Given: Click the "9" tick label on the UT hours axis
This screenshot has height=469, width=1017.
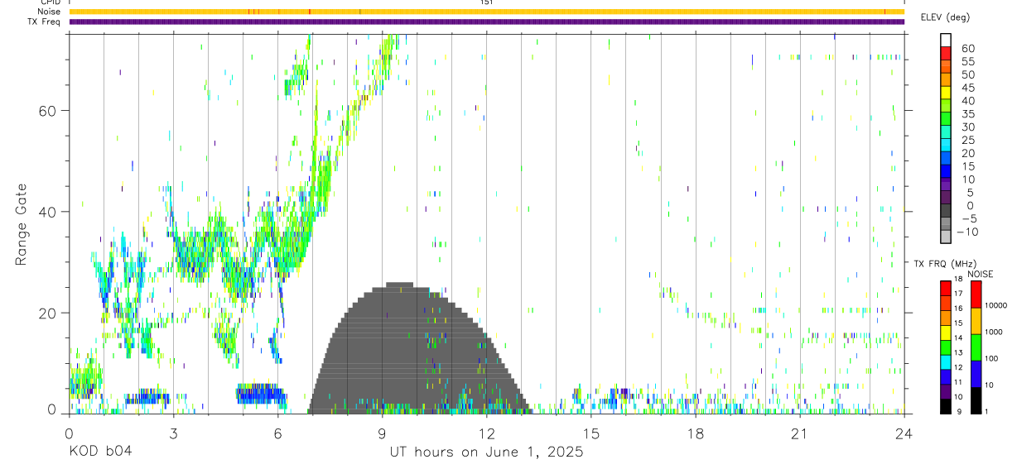Looking at the screenshot, I should 382,433.
